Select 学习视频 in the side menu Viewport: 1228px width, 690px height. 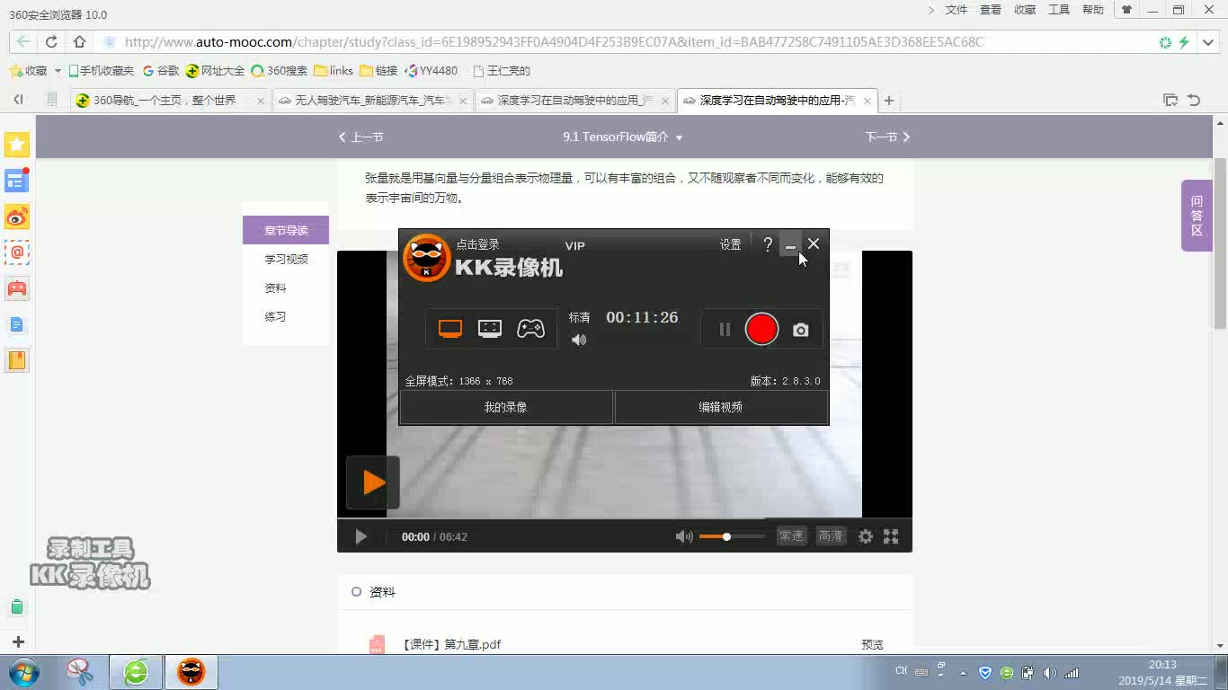(x=286, y=259)
